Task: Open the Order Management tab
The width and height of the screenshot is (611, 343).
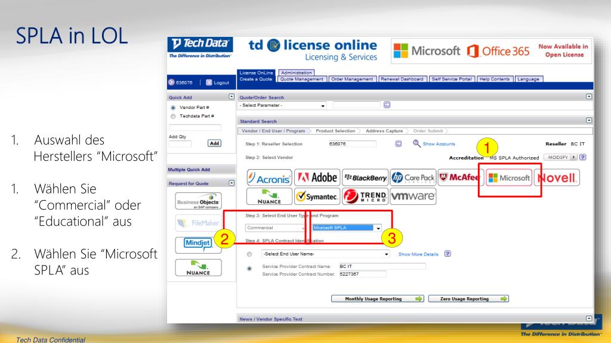Action: (352, 79)
